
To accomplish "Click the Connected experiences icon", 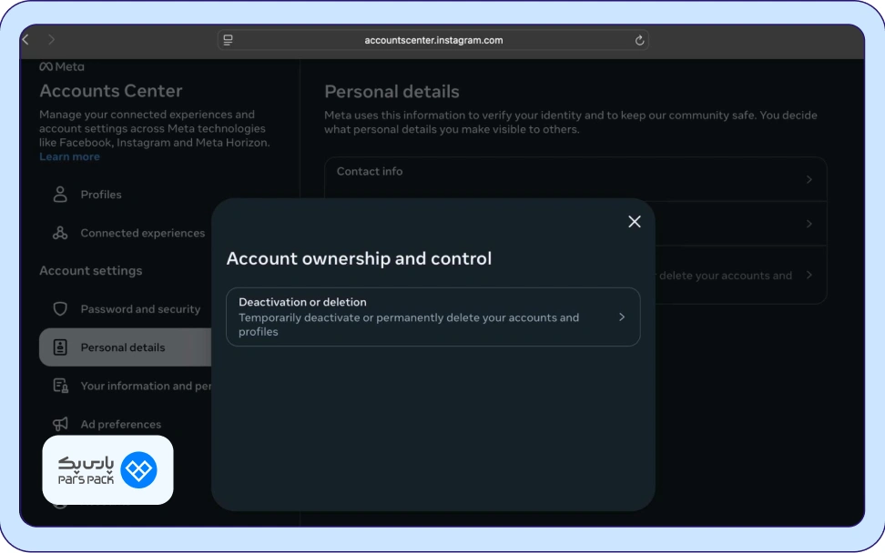I will [x=60, y=233].
